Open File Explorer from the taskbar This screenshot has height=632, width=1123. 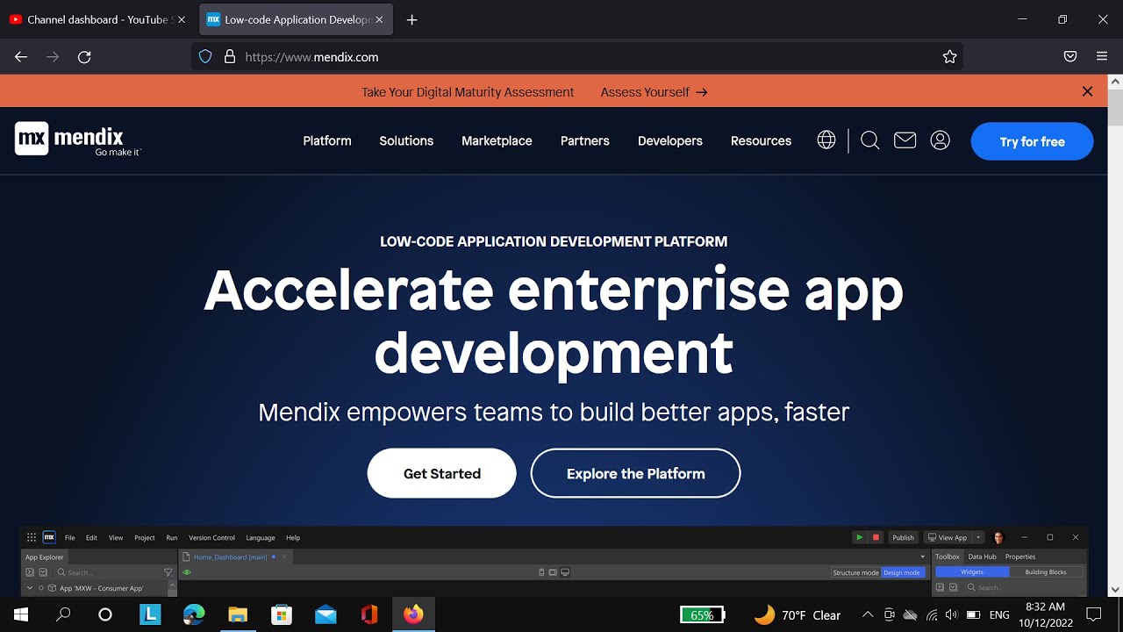[238, 614]
